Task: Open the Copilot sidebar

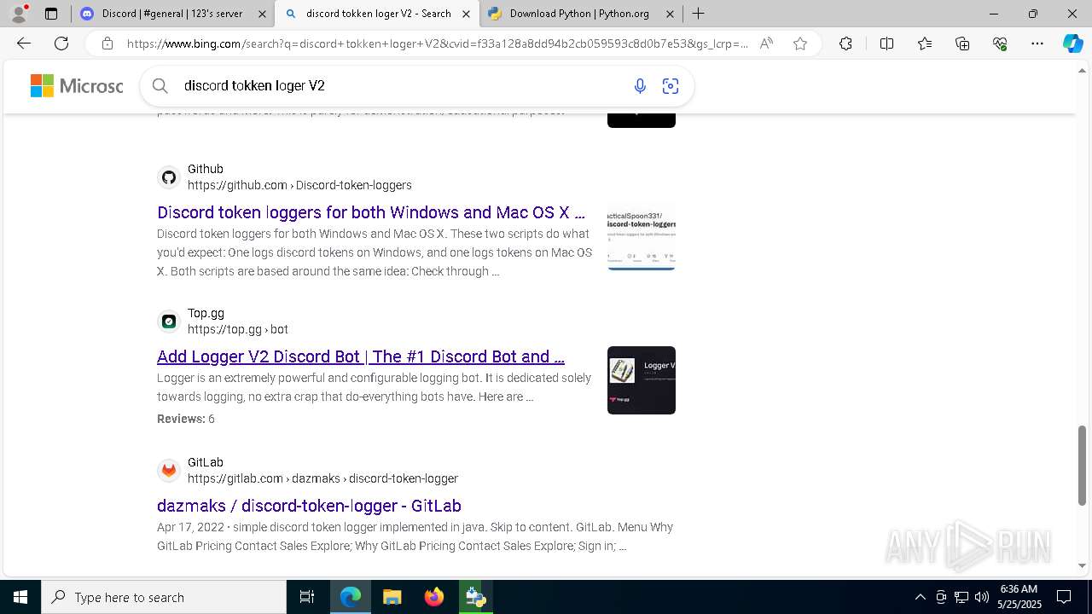Action: click(1072, 43)
